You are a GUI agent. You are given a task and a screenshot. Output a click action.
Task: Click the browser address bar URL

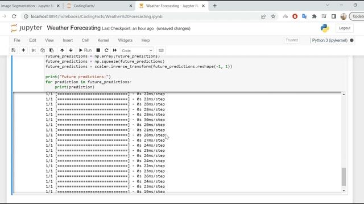[97, 16]
